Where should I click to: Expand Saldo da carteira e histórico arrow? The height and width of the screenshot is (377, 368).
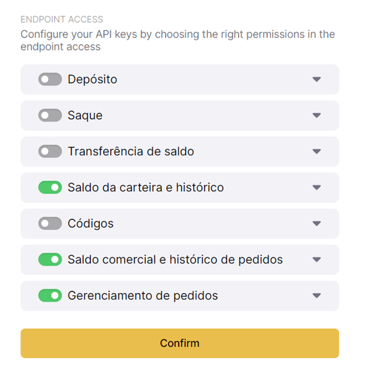coord(316,187)
